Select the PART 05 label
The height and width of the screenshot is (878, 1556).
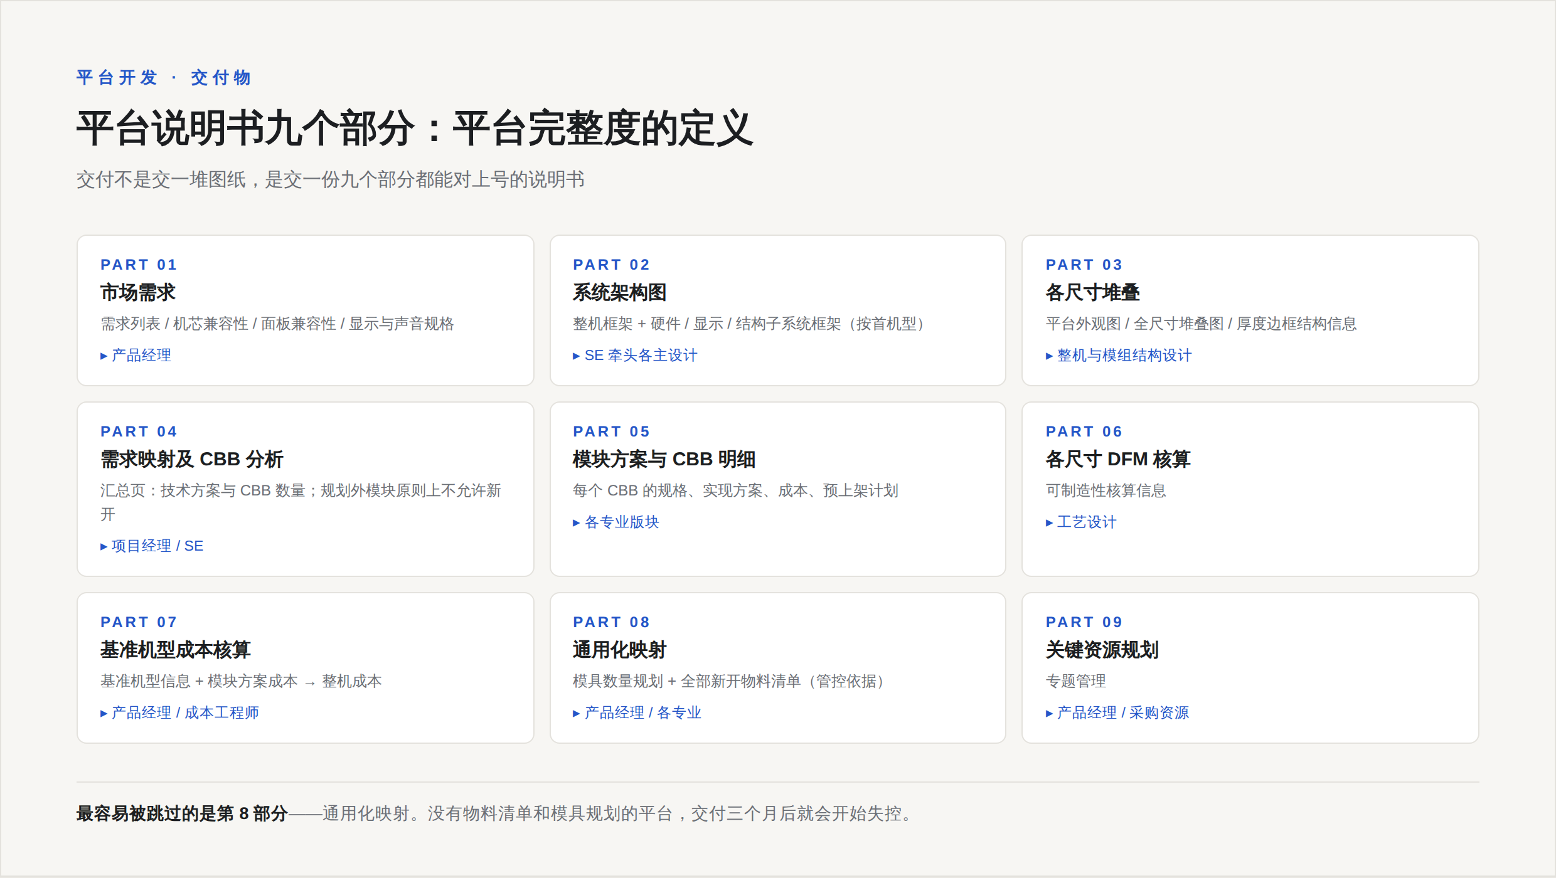(x=612, y=431)
